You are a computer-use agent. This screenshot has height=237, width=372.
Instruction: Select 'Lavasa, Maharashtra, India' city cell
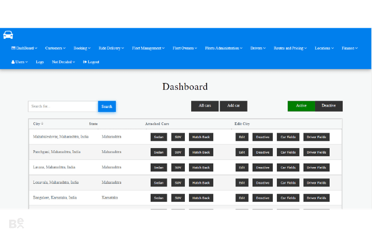tap(54, 167)
